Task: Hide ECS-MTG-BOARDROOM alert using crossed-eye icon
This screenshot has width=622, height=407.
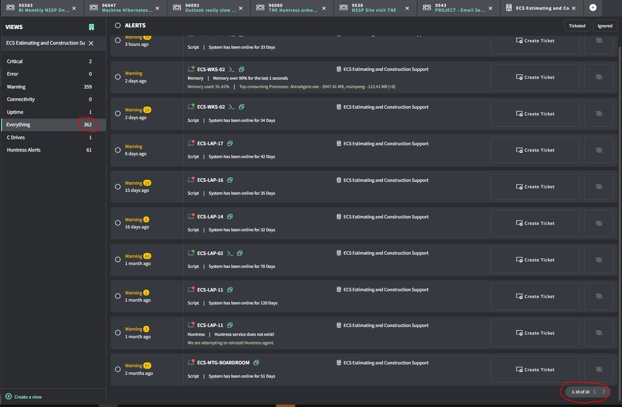Action: point(599,370)
